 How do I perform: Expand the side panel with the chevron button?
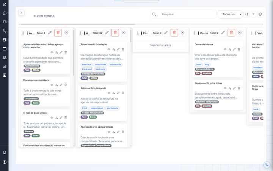pos(21,13)
